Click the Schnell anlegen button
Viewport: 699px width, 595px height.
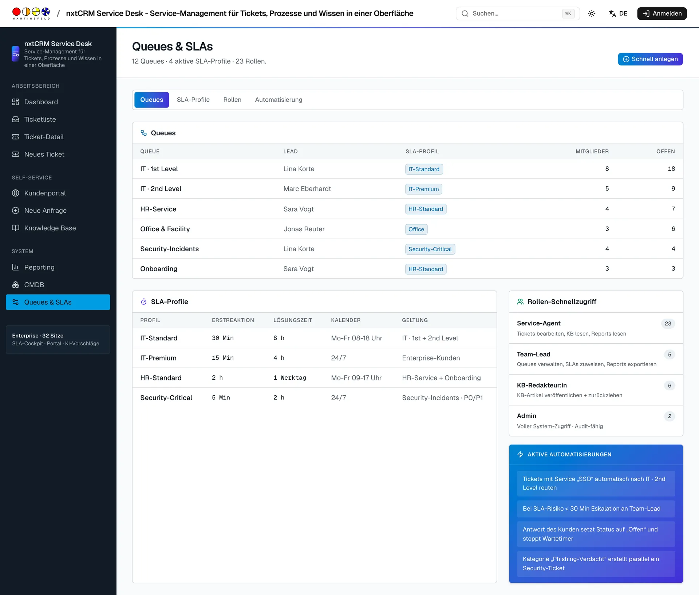coord(650,59)
